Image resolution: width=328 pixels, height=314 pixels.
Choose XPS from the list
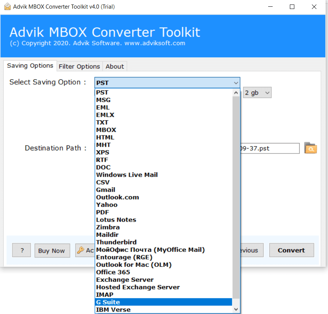coord(163,152)
